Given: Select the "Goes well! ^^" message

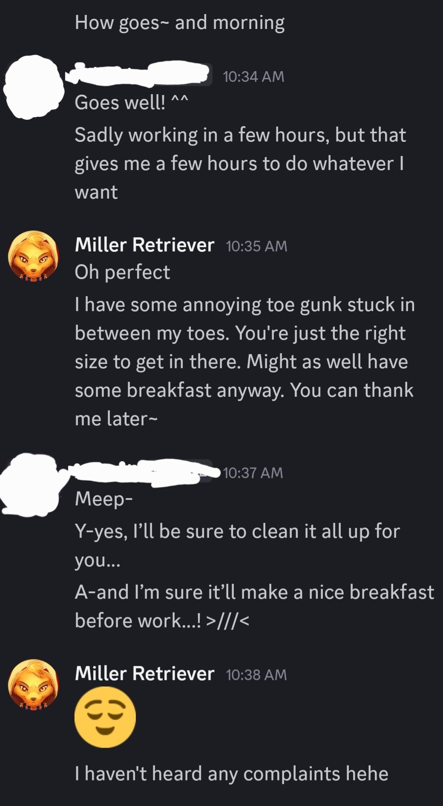Looking at the screenshot, I should (x=131, y=102).
